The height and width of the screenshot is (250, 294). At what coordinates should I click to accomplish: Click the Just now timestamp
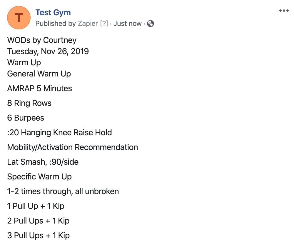[x=128, y=24]
